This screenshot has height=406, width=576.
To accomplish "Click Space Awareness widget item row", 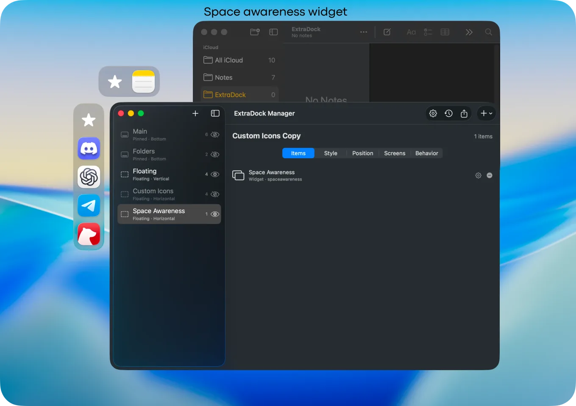I will click(x=362, y=176).
